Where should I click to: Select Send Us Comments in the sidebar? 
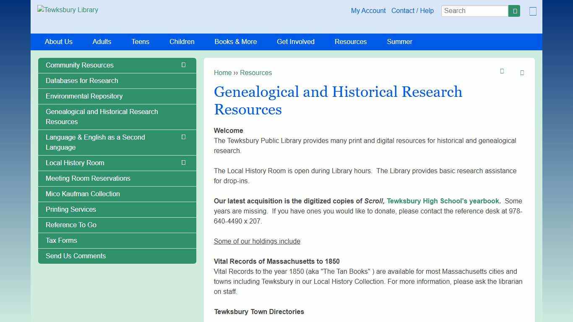point(76,256)
